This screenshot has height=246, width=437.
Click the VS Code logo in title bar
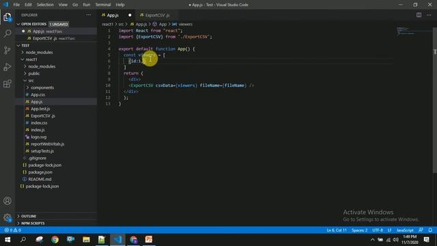(x=5, y=5)
